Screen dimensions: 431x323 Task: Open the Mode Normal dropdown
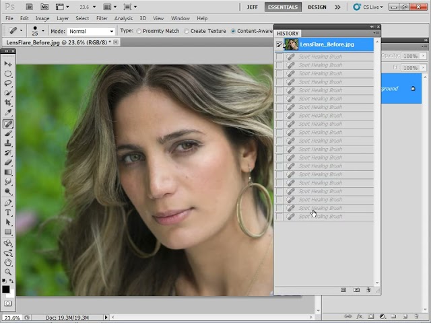tap(91, 32)
